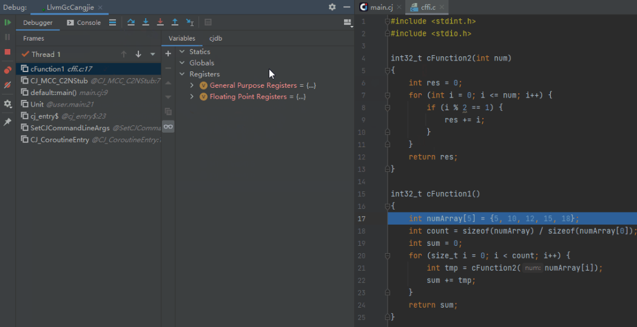637x327 pixels.
Task: Click the Step Out icon
Action: pyautogui.click(x=175, y=22)
